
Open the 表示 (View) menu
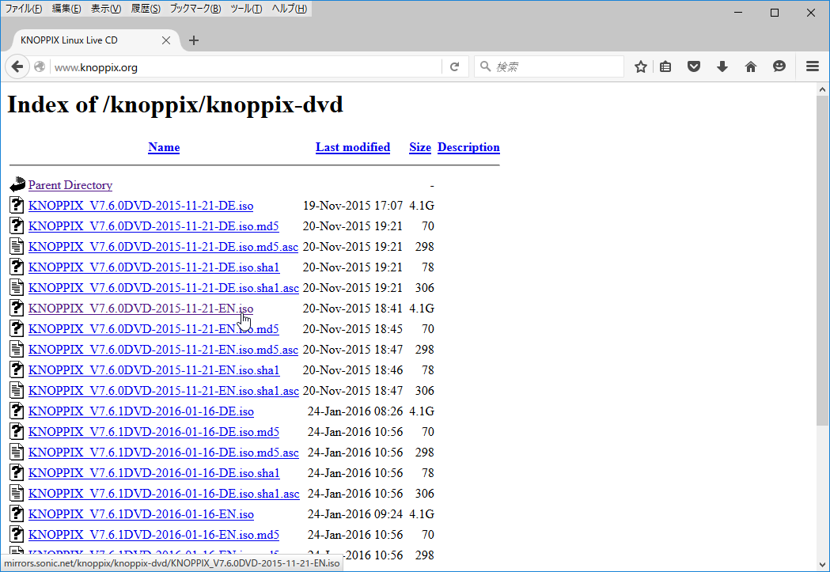coord(106,9)
